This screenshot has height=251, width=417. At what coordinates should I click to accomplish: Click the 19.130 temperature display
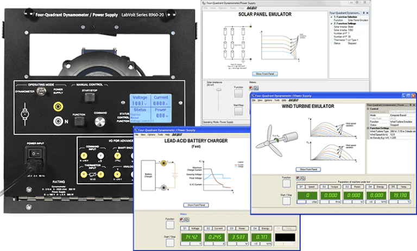coord(400,195)
